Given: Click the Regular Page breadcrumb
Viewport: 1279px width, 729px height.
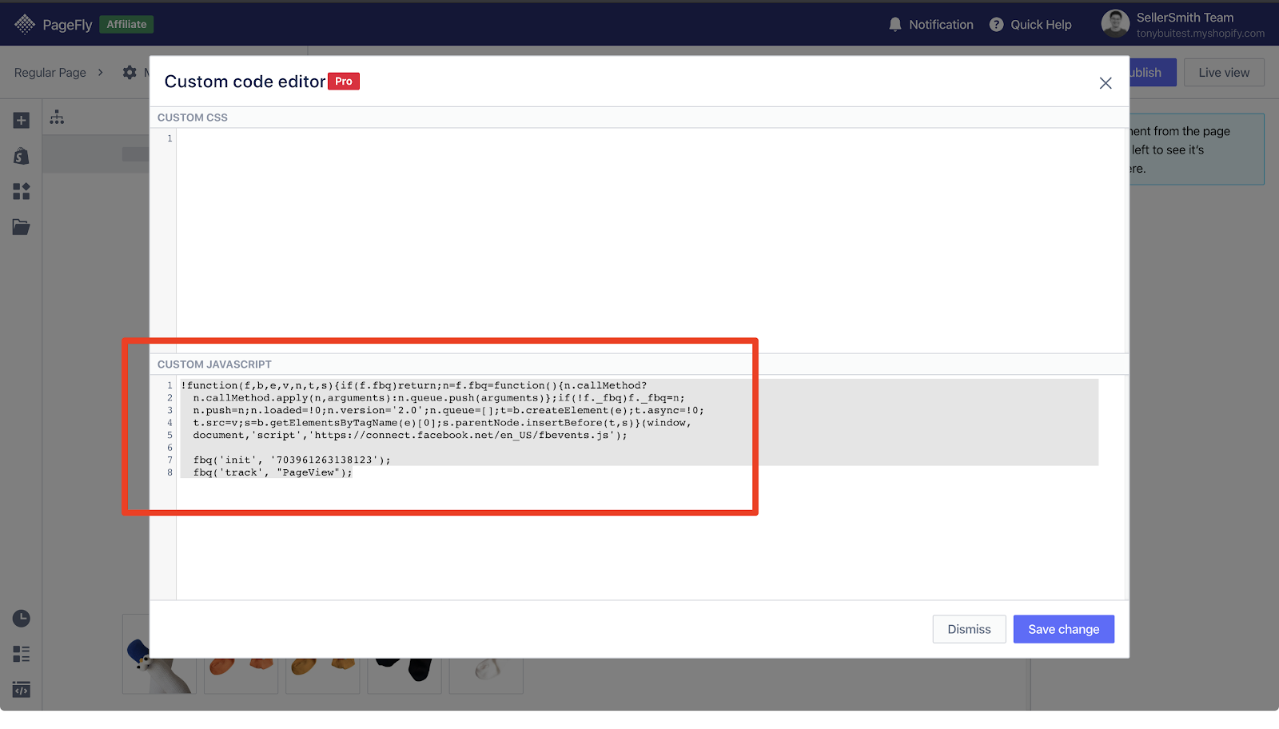Looking at the screenshot, I should (x=50, y=73).
